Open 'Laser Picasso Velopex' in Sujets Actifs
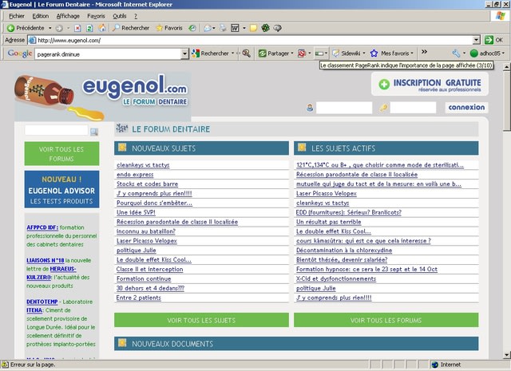Viewport: 511px width, 371px height. [x=327, y=194]
